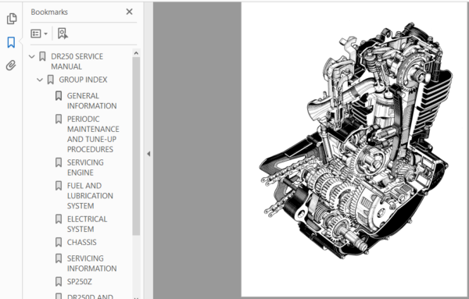Open the GENERAL INFORMATION bookmark
The width and height of the screenshot is (469, 299).
coord(91,101)
